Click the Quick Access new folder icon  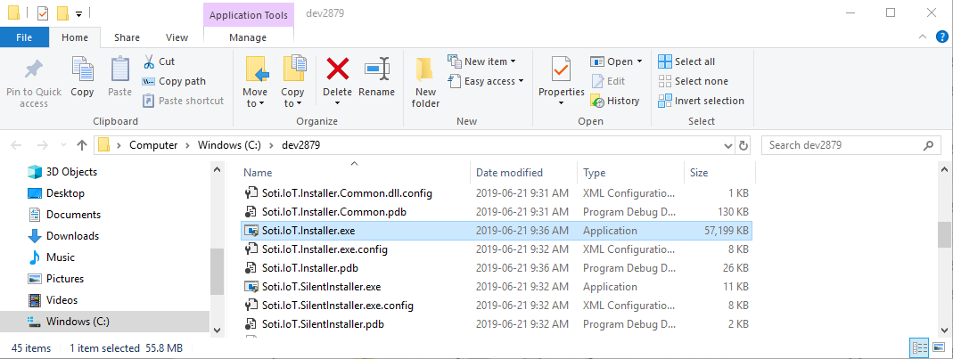(62, 12)
